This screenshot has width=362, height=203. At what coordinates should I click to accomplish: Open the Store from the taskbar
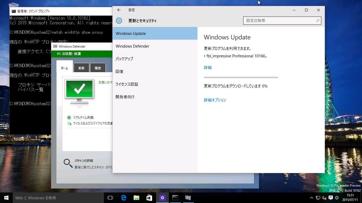(x=149, y=198)
